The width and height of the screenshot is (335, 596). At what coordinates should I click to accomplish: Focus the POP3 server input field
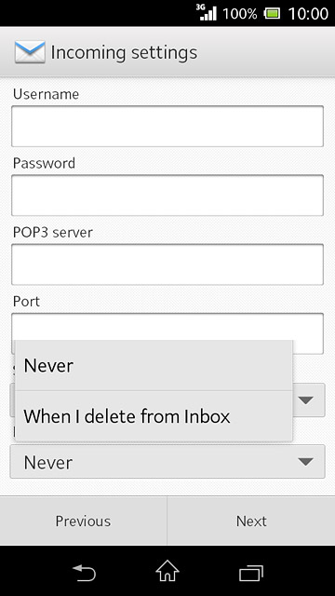point(167,264)
